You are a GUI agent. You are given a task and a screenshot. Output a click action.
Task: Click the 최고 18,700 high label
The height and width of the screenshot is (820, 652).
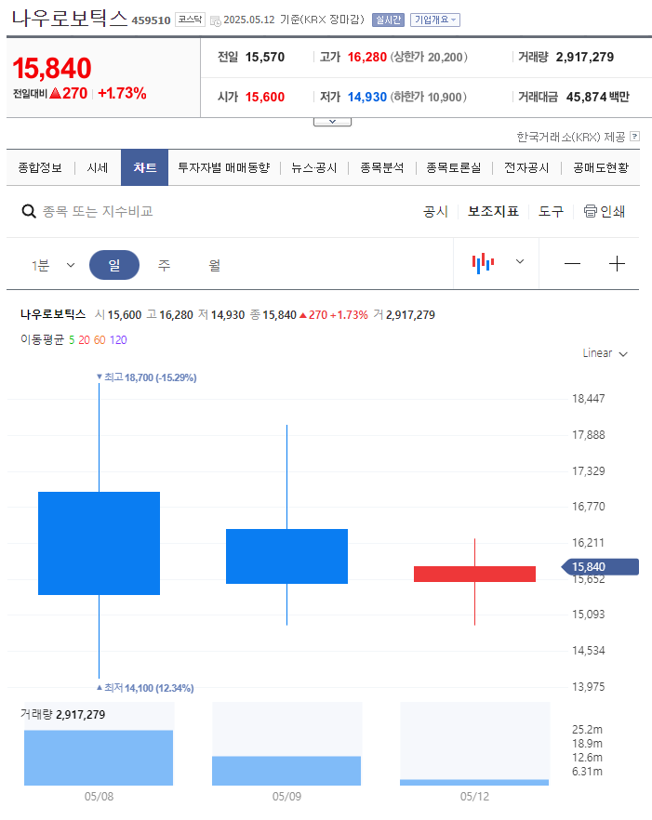tap(147, 377)
